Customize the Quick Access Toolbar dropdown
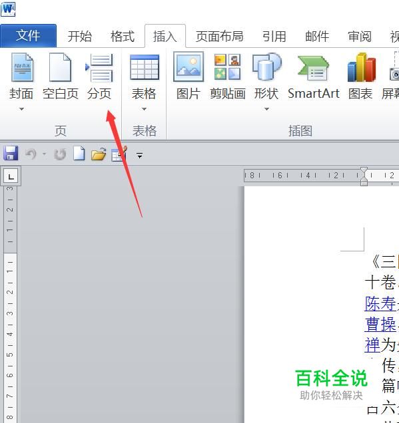399x423 pixels. point(140,156)
